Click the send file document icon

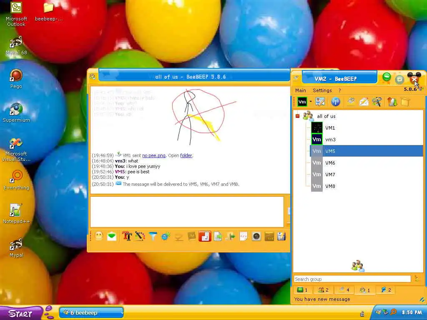click(218, 236)
